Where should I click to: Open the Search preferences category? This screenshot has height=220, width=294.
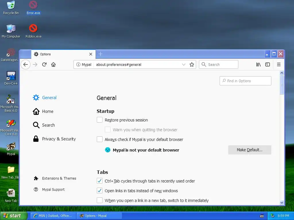[x=44, y=125]
